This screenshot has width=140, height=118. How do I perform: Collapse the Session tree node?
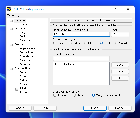[x=11, y=21]
